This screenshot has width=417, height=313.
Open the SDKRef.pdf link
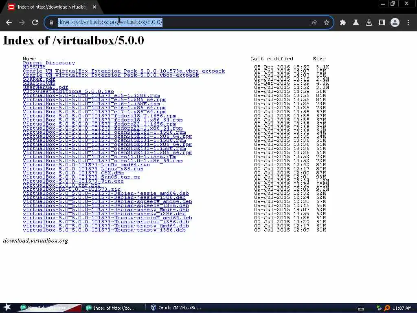pos(39,79)
